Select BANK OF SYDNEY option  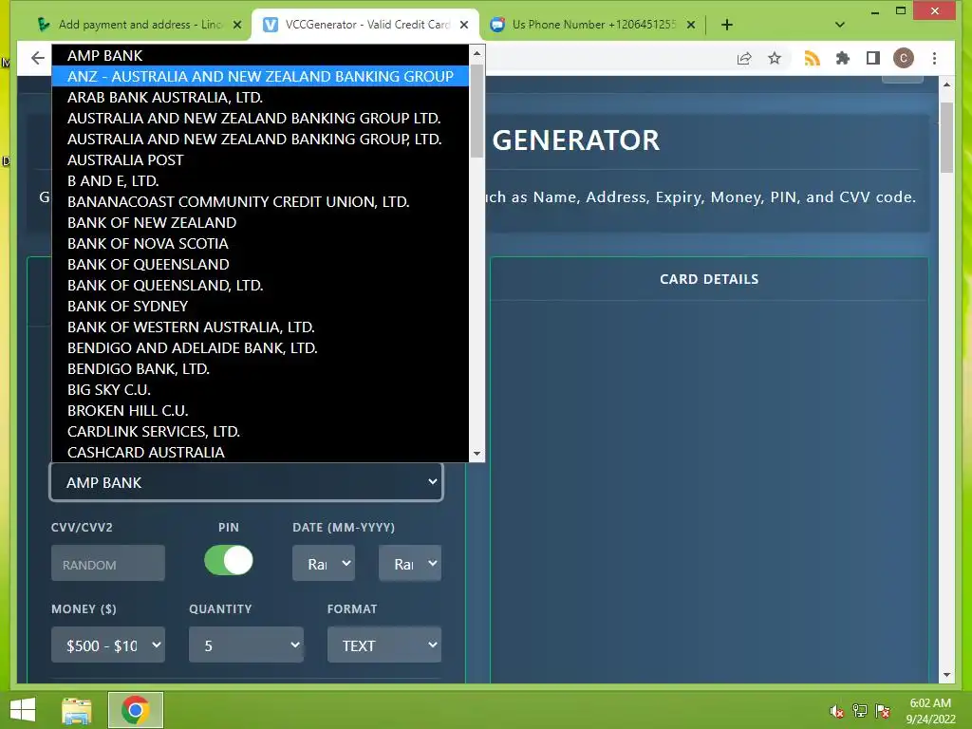click(x=260, y=307)
